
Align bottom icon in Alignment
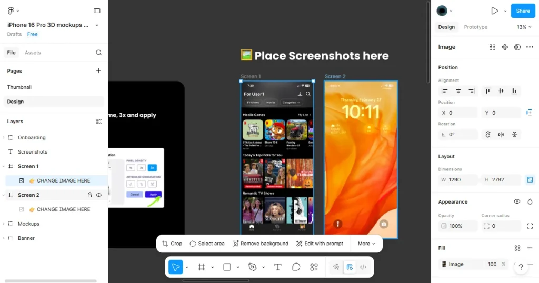[x=514, y=91]
